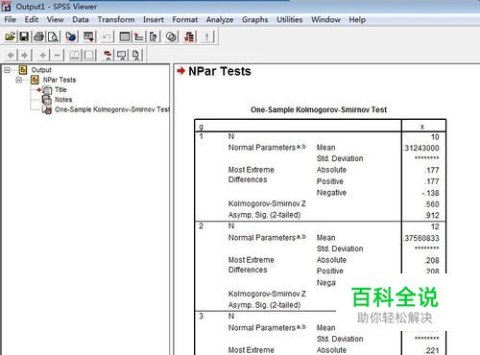Select NPar Tests in outline tree
Image resolution: width=480 pixels, height=355 pixels.
(x=60, y=80)
